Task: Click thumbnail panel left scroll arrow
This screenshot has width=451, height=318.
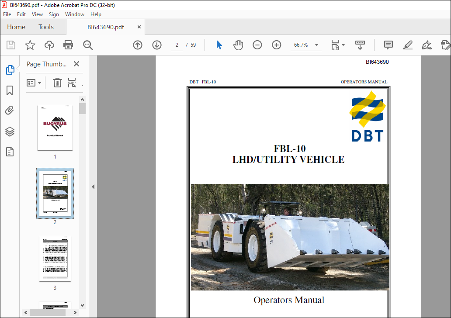Action: point(26,312)
